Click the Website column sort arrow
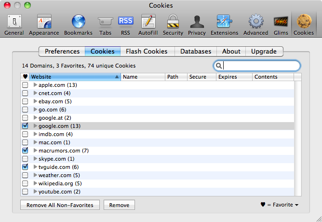The image size is (322, 222). [117, 77]
